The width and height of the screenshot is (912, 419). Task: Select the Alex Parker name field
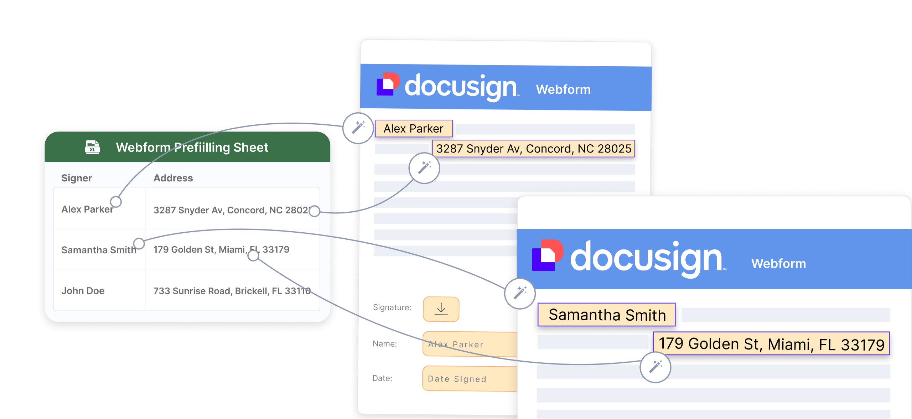414,129
